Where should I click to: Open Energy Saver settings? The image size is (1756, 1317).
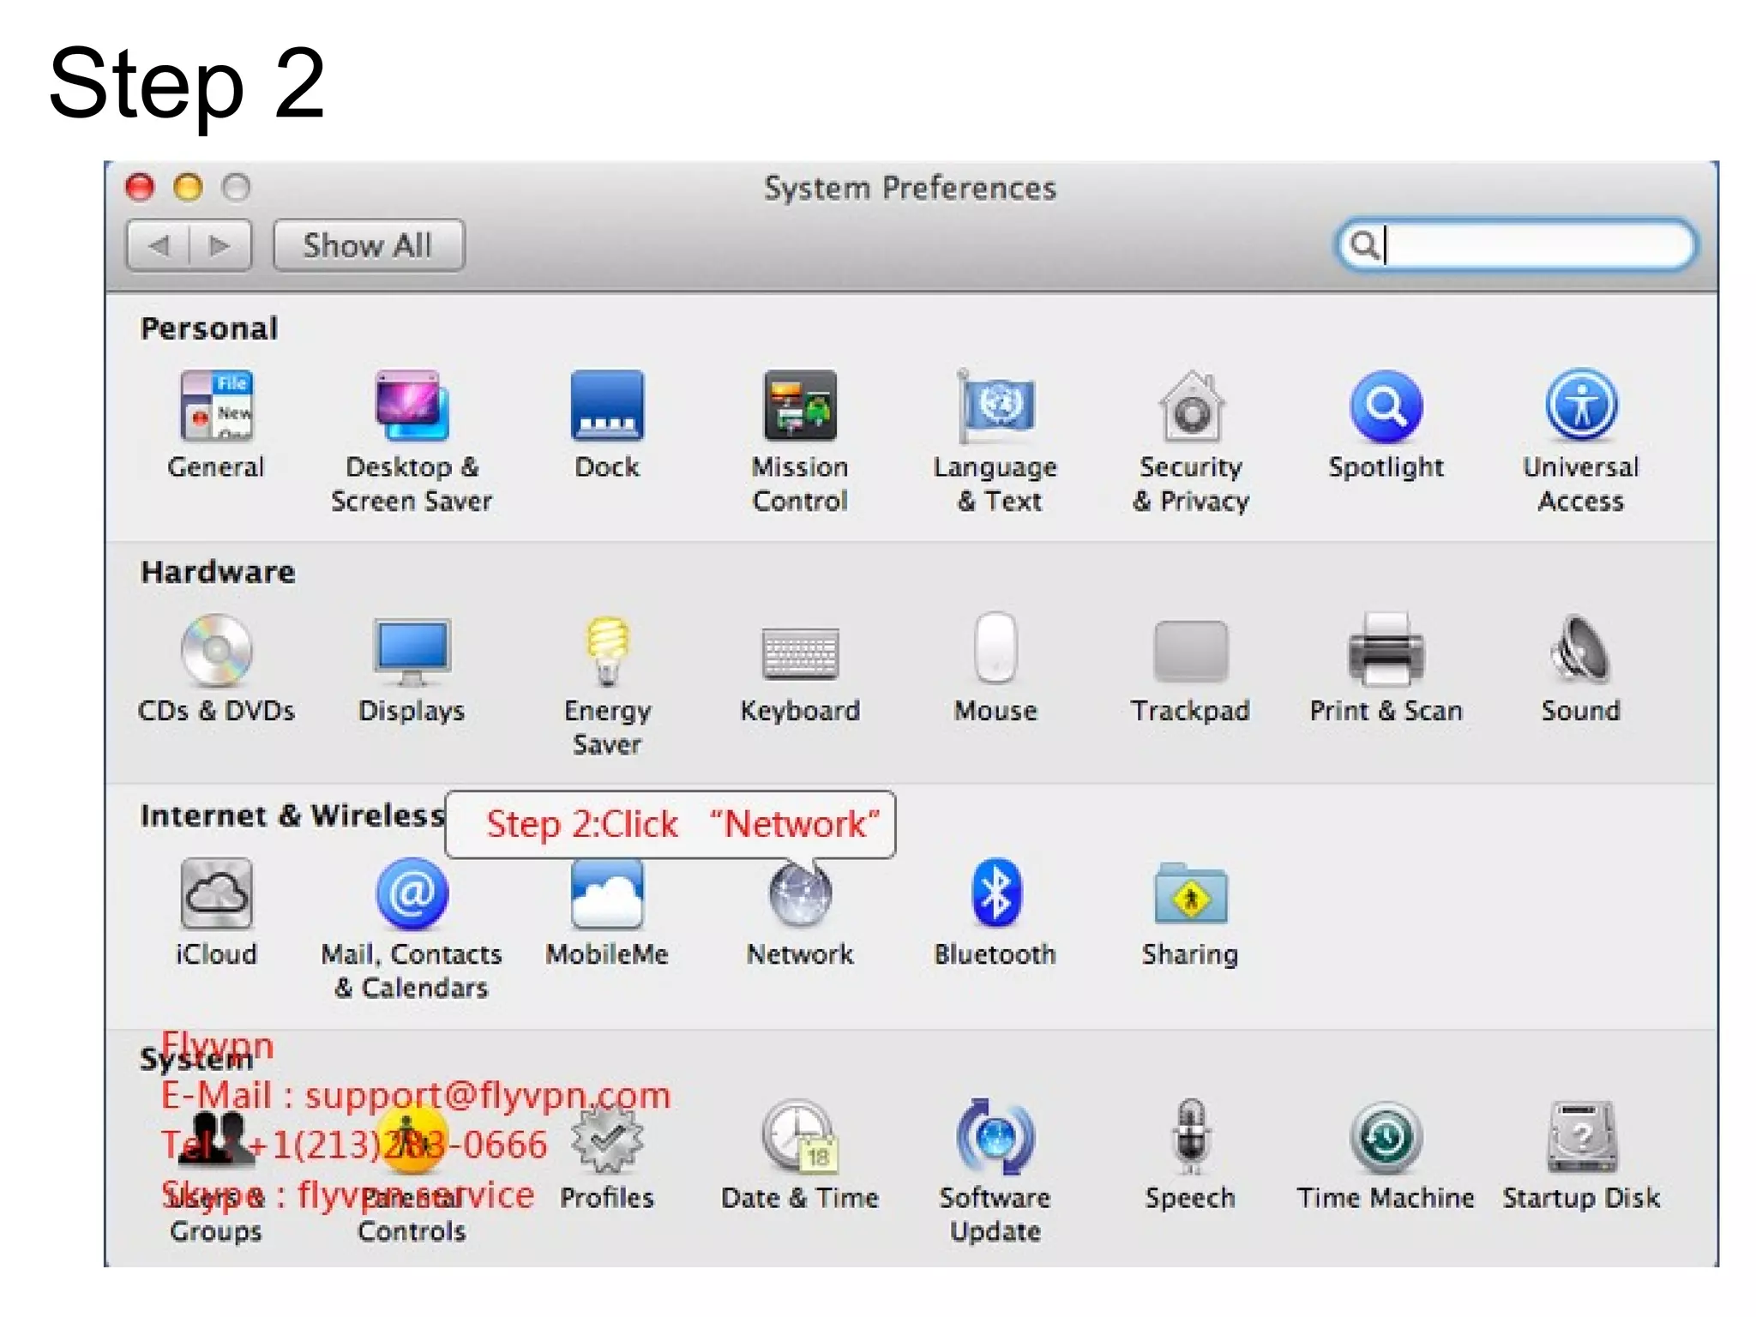[607, 652]
